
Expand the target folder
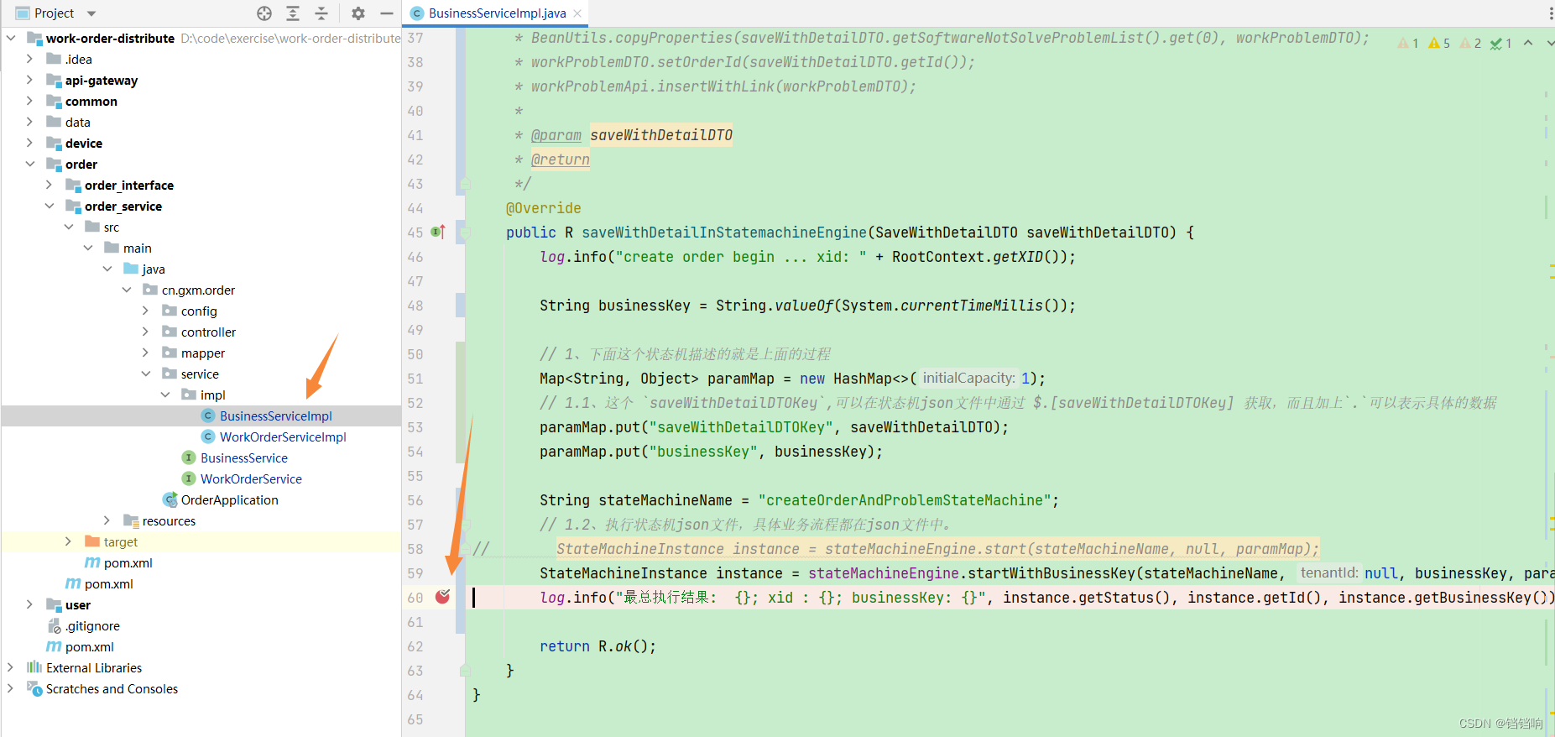69,541
